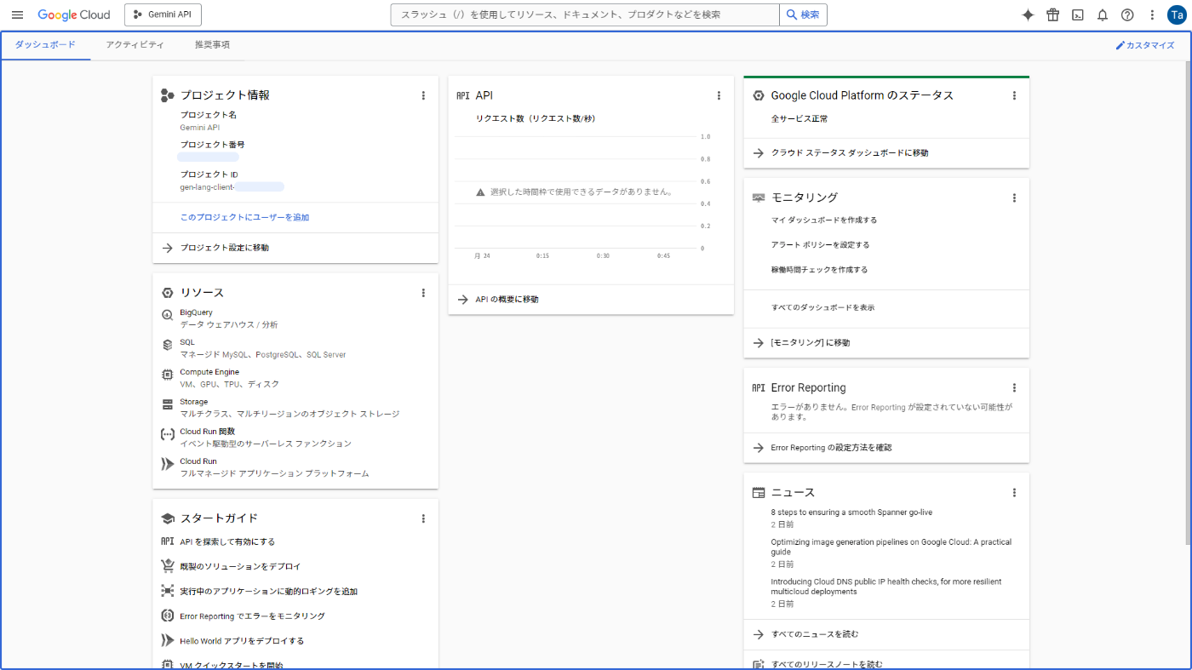Open ニュース card three-dot menu
The width and height of the screenshot is (1192, 670).
[1014, 492]
